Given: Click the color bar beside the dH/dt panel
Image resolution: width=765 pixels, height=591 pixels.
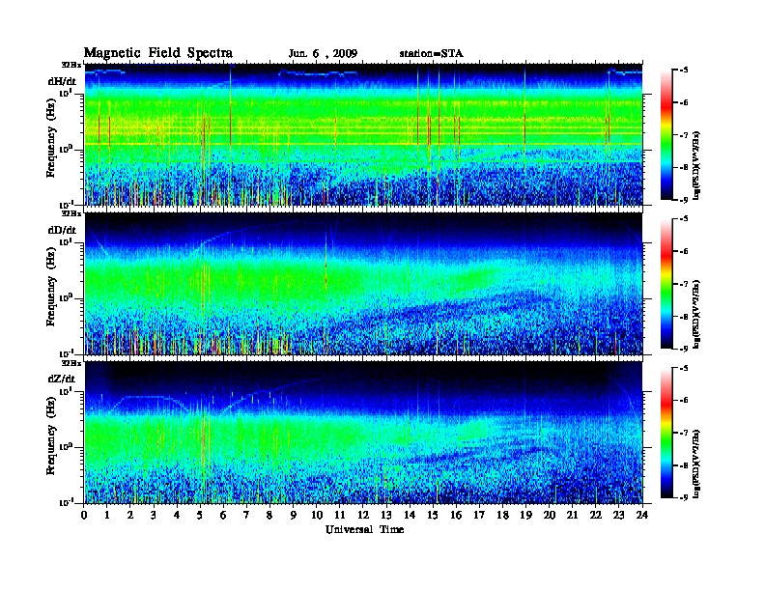Looking at the screenshot, I should coord(666,134).
